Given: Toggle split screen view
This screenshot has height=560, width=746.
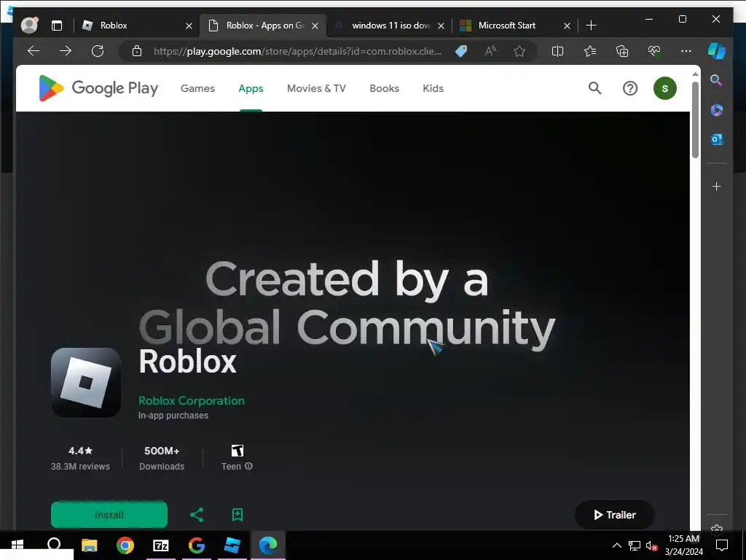Looking at the screenshot, I should point(557,51).
